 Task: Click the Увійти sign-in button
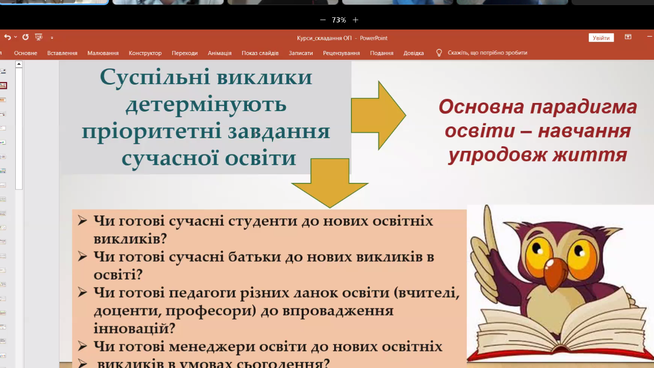601,38
